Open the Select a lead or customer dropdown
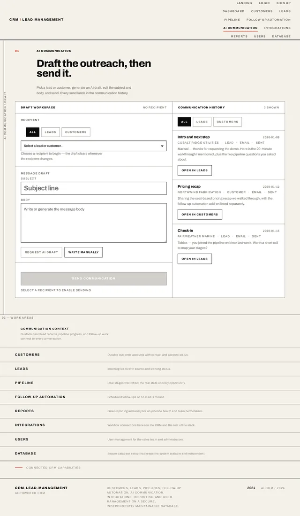The image size is (300, 516). 94,146
